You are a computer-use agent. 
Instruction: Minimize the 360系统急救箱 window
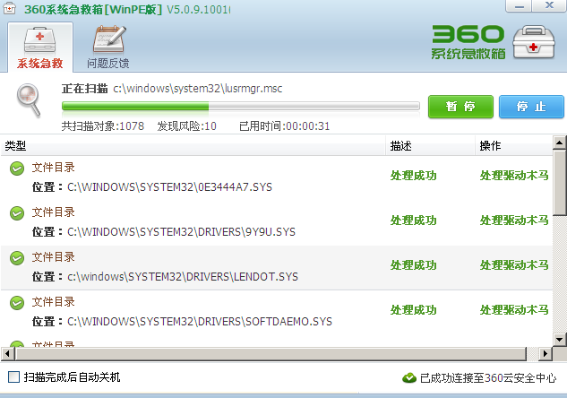519,6
